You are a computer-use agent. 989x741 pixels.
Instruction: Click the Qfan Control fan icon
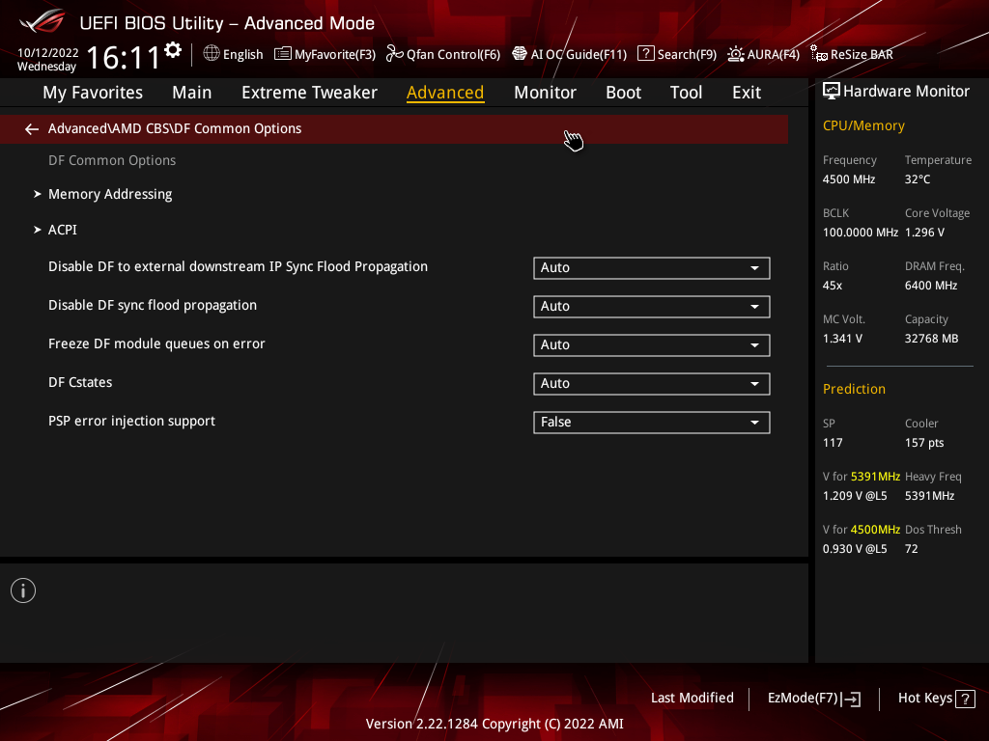coord(394,54)
